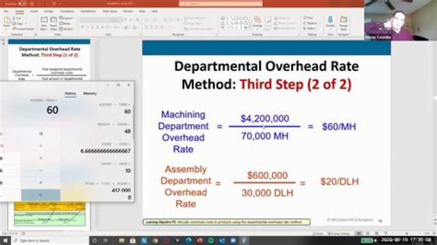Select the Third Step (1 of 2) slide thumbnail

point(49,60)
